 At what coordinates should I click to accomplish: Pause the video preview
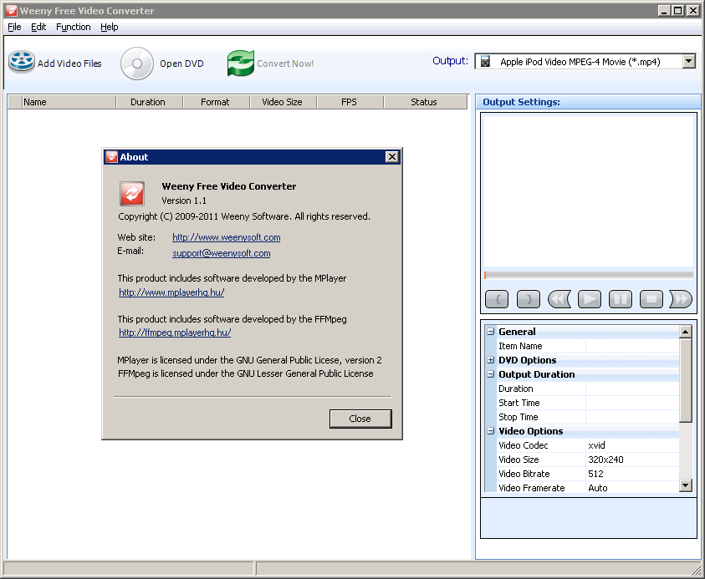point(620,298)
